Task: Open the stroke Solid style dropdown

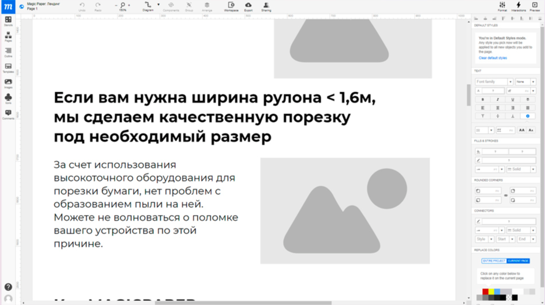Action: (522, 169)
